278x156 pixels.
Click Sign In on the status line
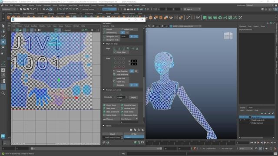(x=192, y=9)
